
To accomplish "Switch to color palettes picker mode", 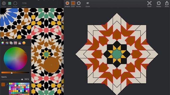I will click(11, 43).
